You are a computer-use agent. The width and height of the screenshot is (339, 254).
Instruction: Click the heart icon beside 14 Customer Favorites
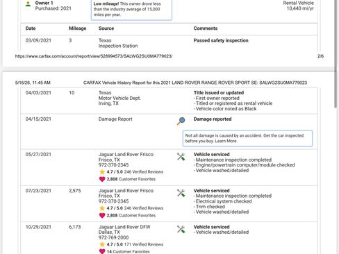click(102, 251)
